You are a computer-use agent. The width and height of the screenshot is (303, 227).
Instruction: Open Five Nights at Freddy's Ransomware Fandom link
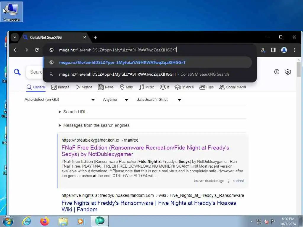point(149,206)
